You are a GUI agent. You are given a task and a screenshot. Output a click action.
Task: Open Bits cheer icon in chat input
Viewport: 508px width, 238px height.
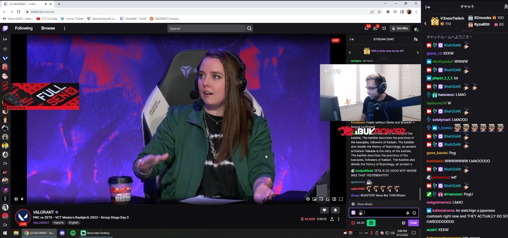tap(408, 213)
